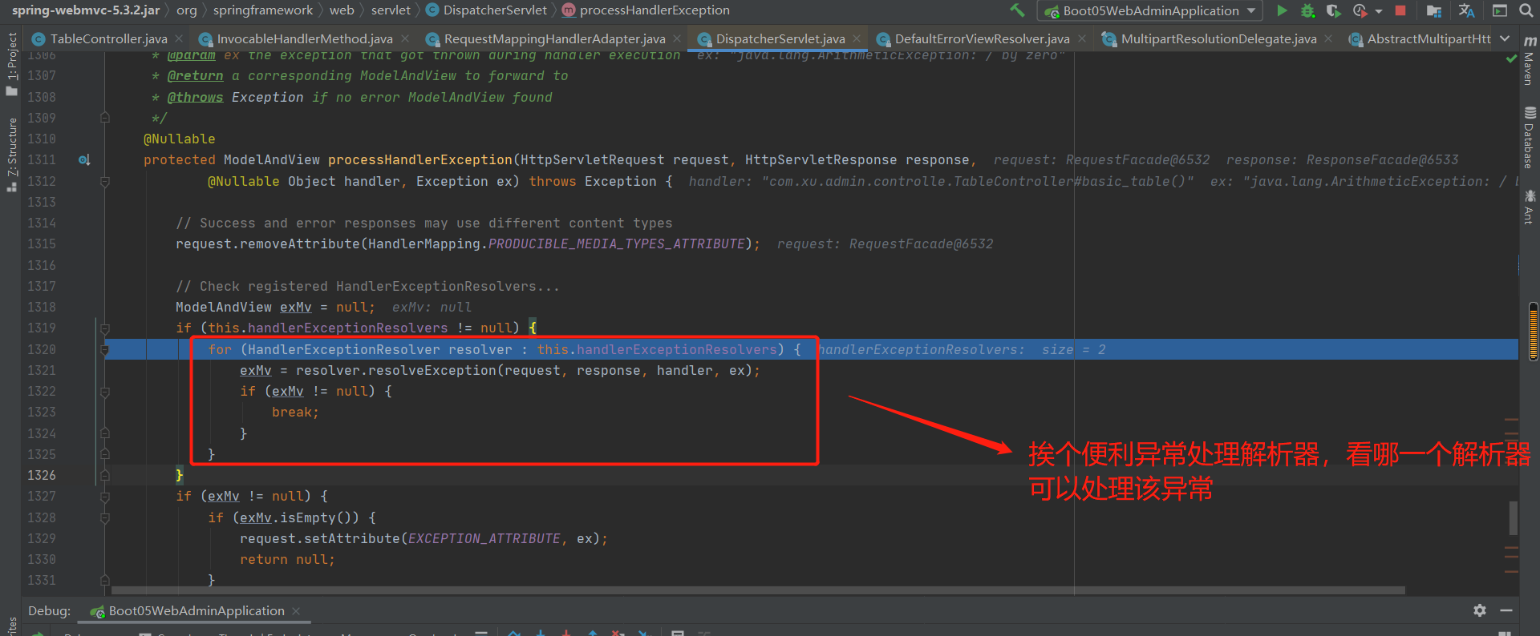
Task: Click the Run with Coverage icon
Action: click(1333, 10)
